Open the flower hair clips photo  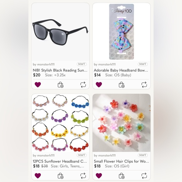coord(121,123)
